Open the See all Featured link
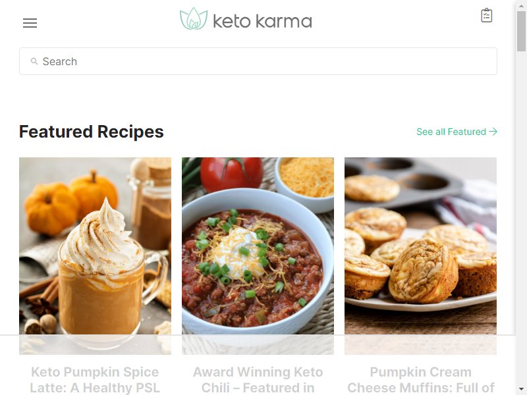The image size is (527, 395). [x=457, y=132]
